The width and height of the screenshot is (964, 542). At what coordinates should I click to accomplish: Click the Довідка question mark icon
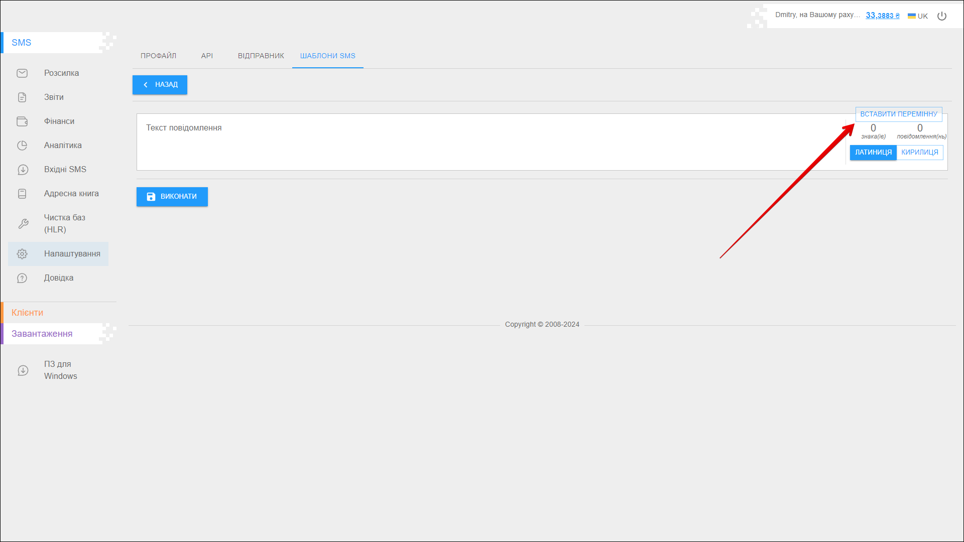click(22, 278)
